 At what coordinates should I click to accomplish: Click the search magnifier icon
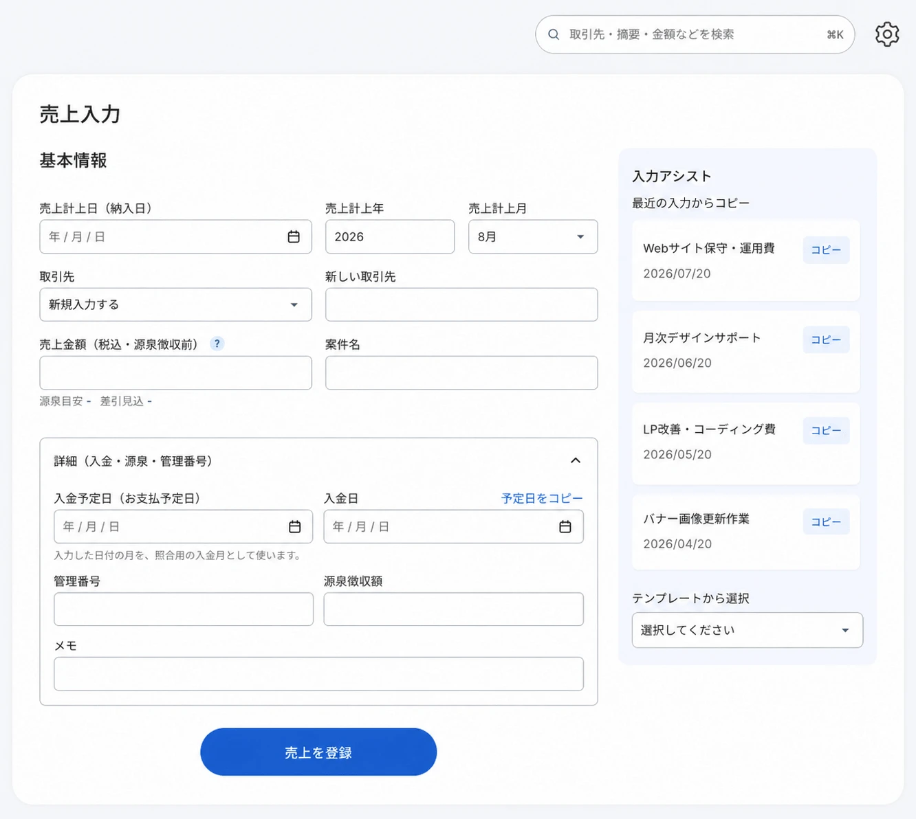[x=554, y=34]
